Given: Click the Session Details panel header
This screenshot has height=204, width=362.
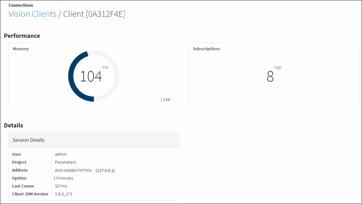Looking at the screenshot, I should (94, 140).
